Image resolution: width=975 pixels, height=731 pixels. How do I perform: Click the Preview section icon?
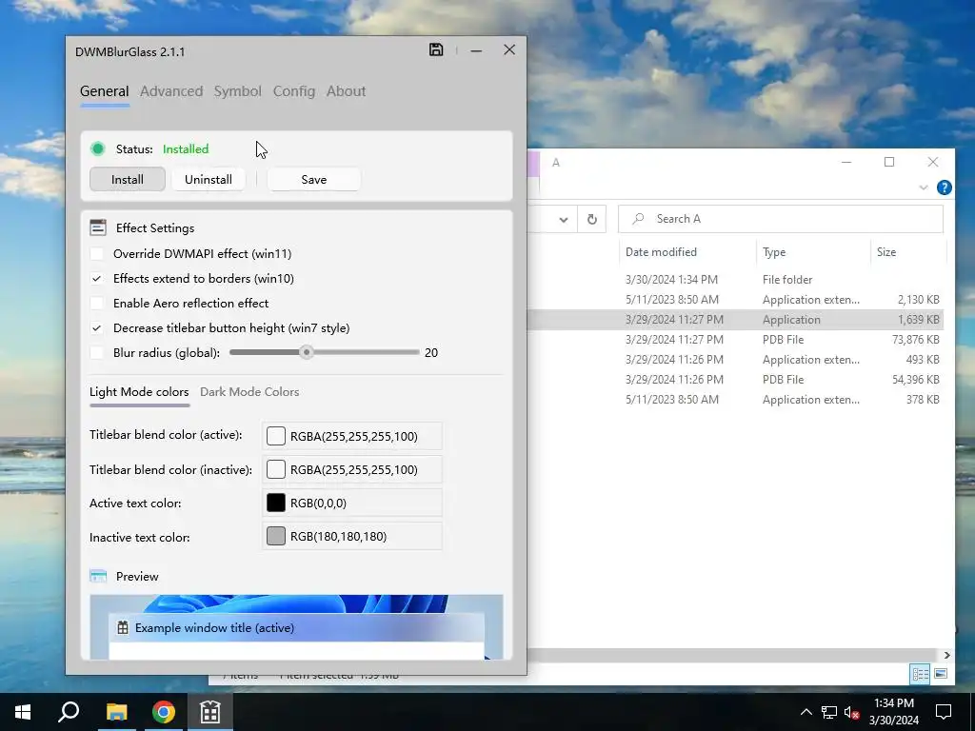pyautogui.click(x=98, y=576)
